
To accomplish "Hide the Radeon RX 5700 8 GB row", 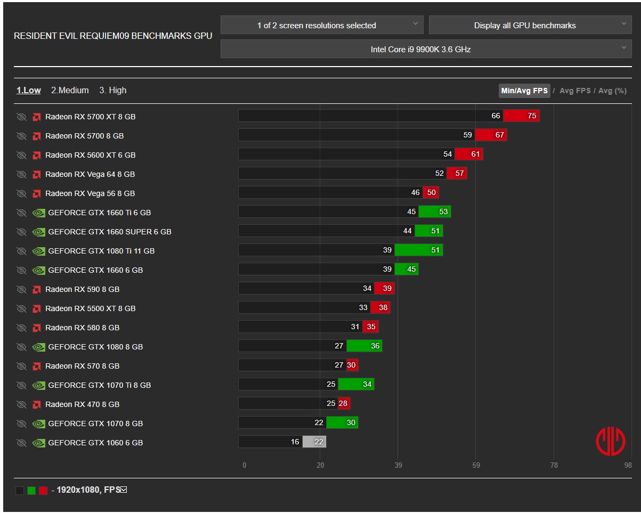I will pos(21,136).
